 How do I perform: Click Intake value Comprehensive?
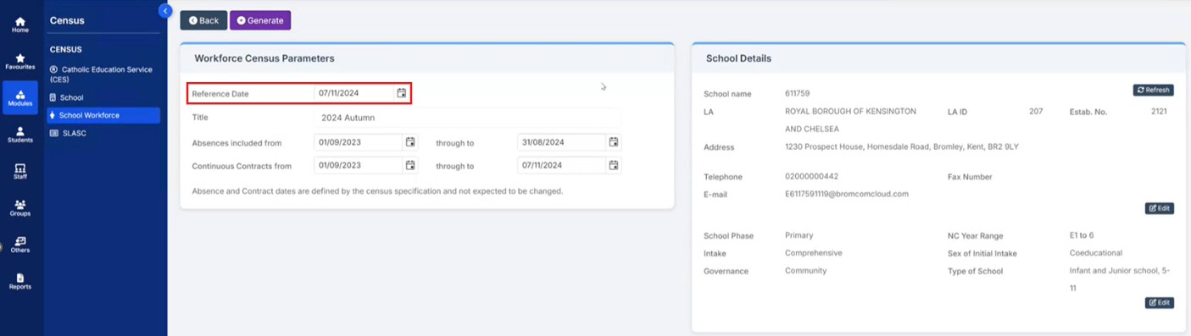pos(814,253)
